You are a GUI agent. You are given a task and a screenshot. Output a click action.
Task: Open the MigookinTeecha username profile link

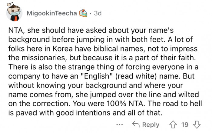pos(52,13)
